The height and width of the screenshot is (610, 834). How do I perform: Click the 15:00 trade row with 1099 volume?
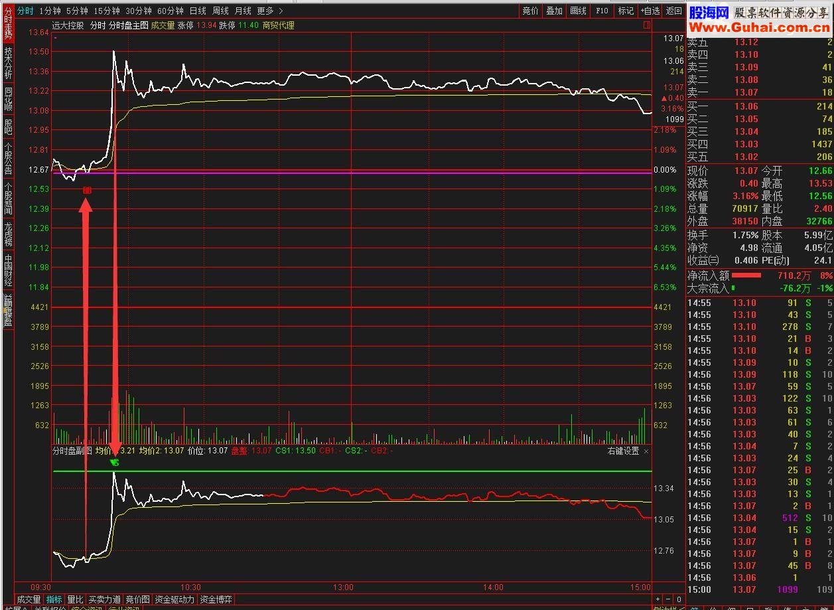(760, 589)
